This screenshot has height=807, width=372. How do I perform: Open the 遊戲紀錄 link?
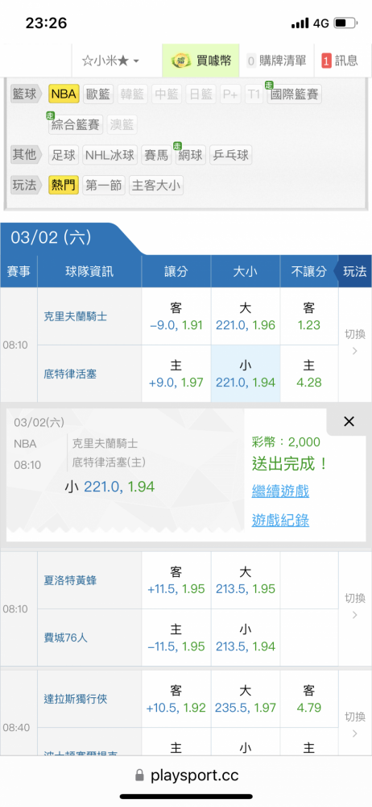[x=280, y=521]
